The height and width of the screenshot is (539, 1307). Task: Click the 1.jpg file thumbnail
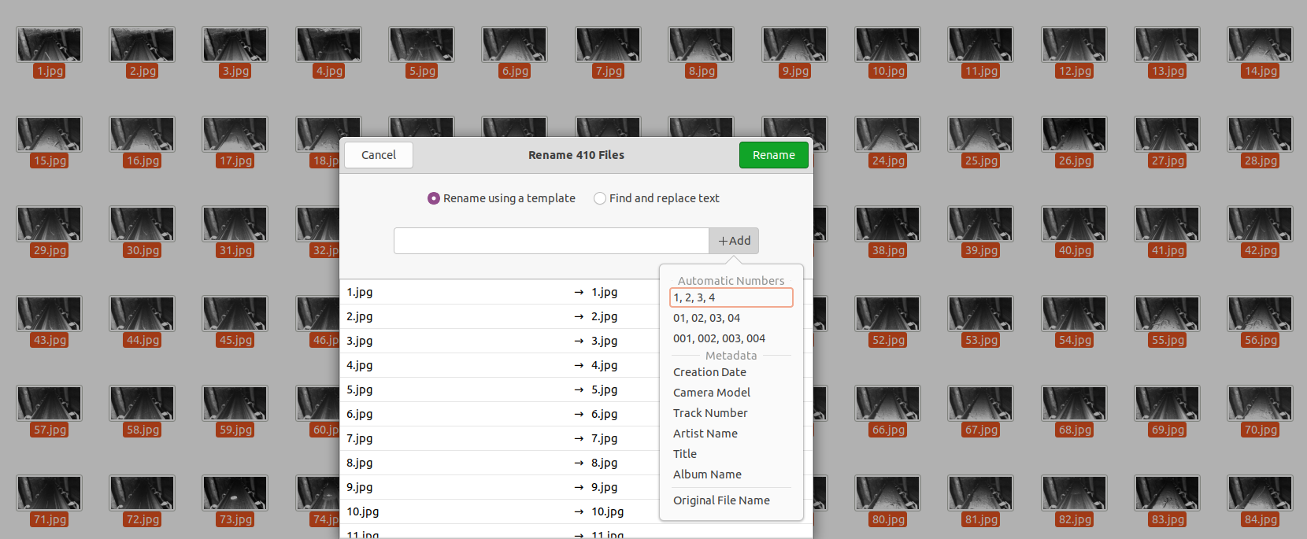click(49, 45)
